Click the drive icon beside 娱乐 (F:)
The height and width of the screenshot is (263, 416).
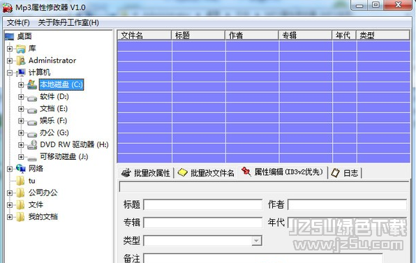tap(32, 122)
